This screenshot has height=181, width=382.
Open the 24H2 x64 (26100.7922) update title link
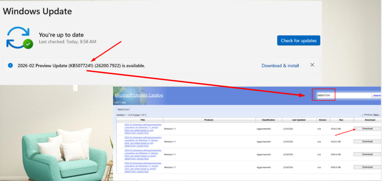(x=143, y=142)
